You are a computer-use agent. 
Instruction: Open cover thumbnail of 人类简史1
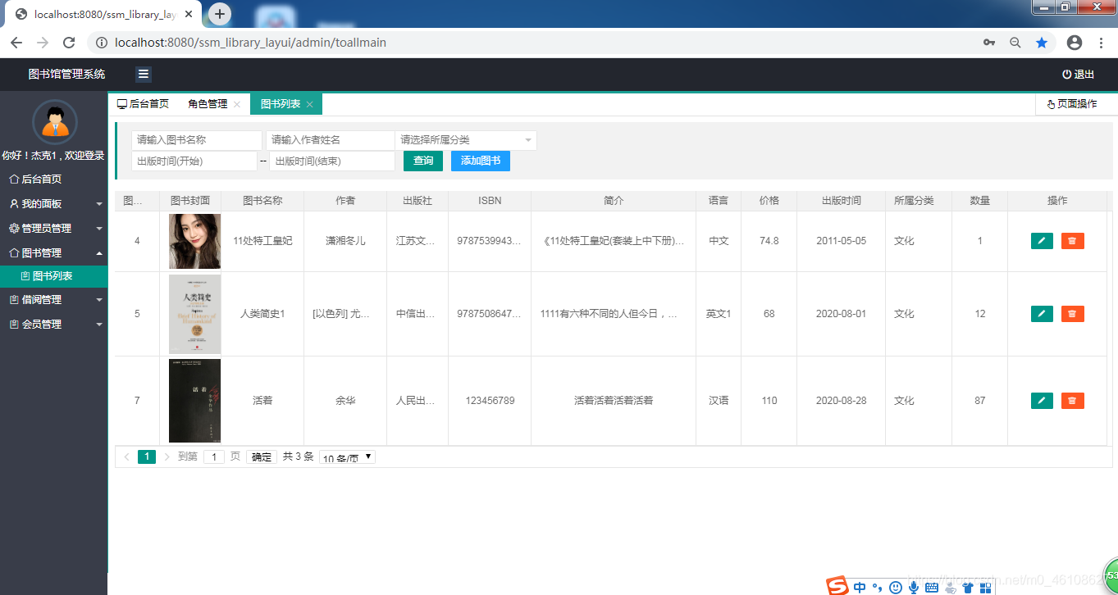tap(194, 314)
